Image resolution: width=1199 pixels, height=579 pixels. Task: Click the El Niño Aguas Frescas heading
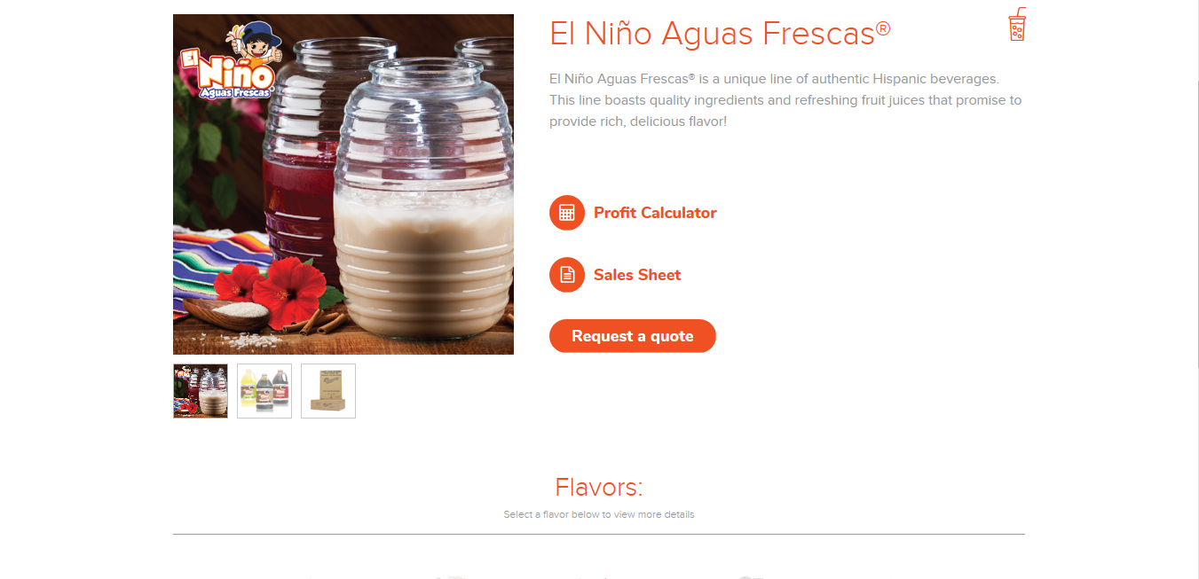[x=720, y=34]
